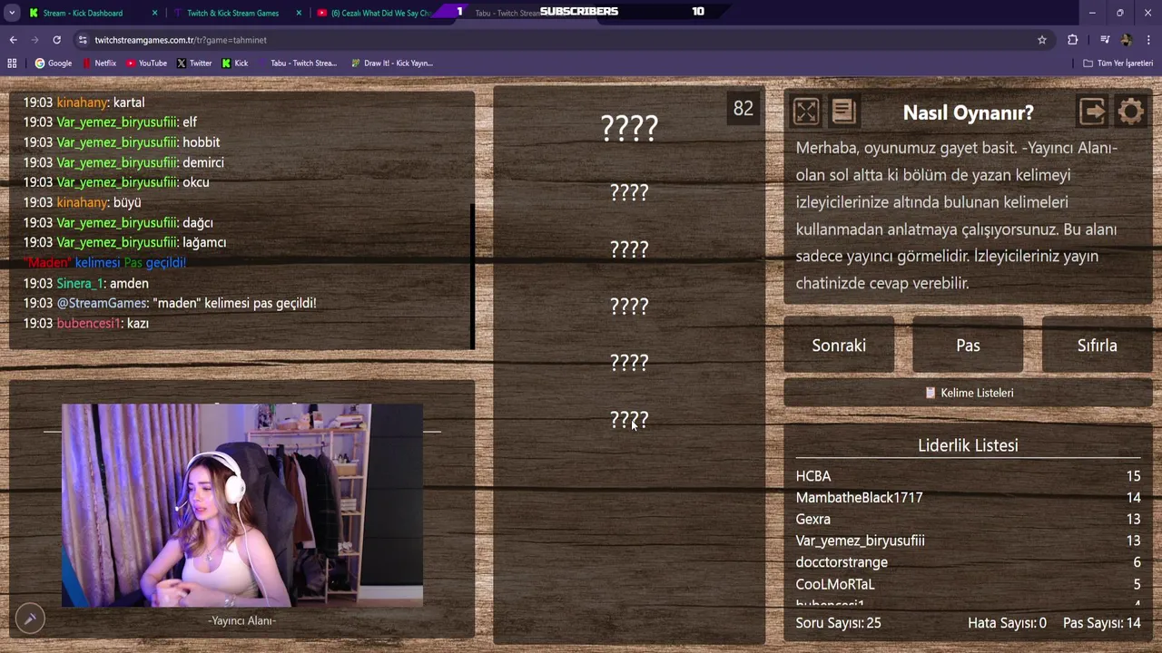Go back with the browser back arrow

point(13,40)
